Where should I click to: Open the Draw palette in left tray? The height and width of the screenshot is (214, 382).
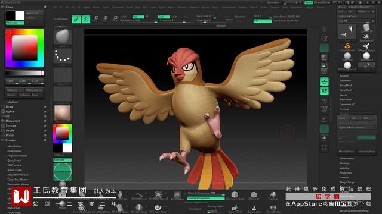tap(10, 107)
